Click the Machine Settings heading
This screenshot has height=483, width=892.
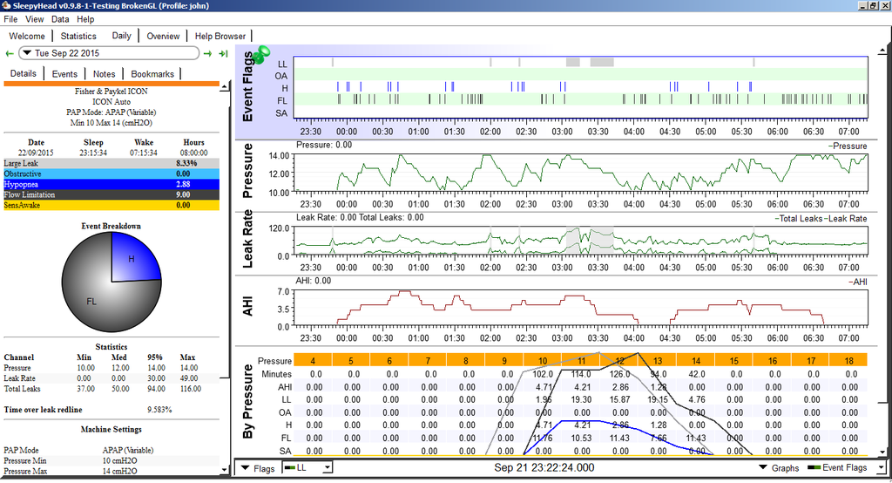tap(111, 430)
